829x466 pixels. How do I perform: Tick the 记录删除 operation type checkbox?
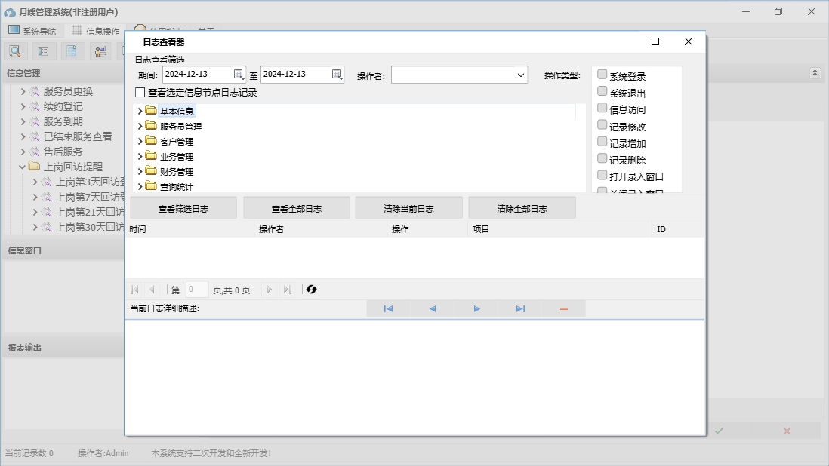click(602, 158)
